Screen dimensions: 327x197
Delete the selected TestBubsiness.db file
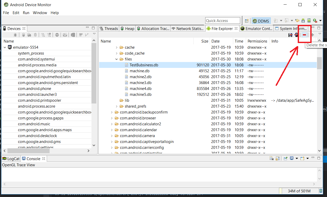pos(305,35)
